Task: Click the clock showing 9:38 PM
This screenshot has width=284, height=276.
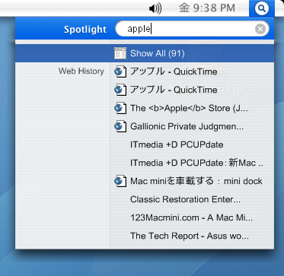Action: [207, 8]
